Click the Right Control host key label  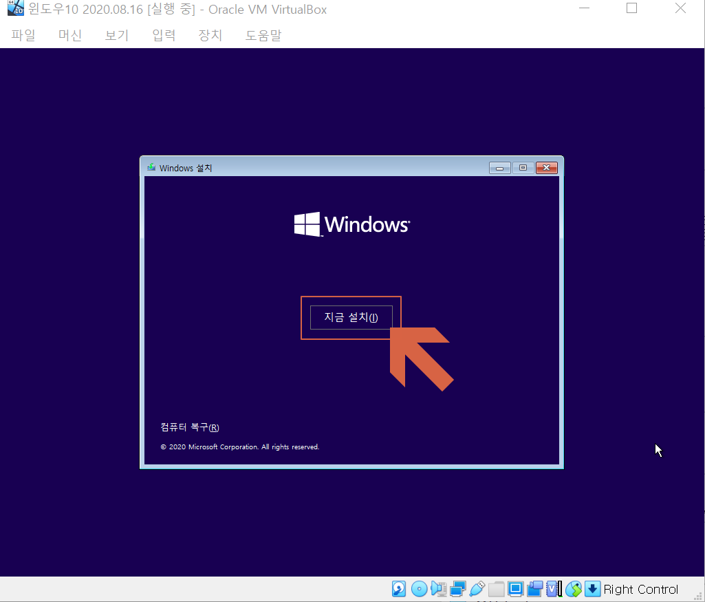[x=641, y=589]
